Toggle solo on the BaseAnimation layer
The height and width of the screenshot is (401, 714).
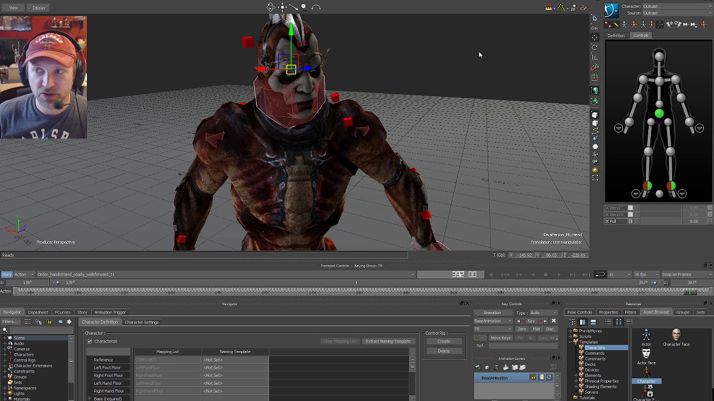click(541, 377)
